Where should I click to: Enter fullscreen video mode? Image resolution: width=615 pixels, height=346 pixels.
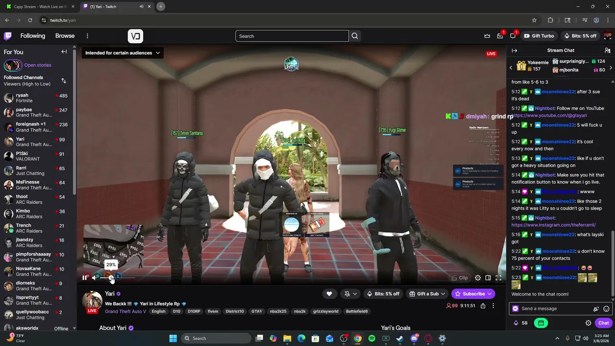pos(498,278)
